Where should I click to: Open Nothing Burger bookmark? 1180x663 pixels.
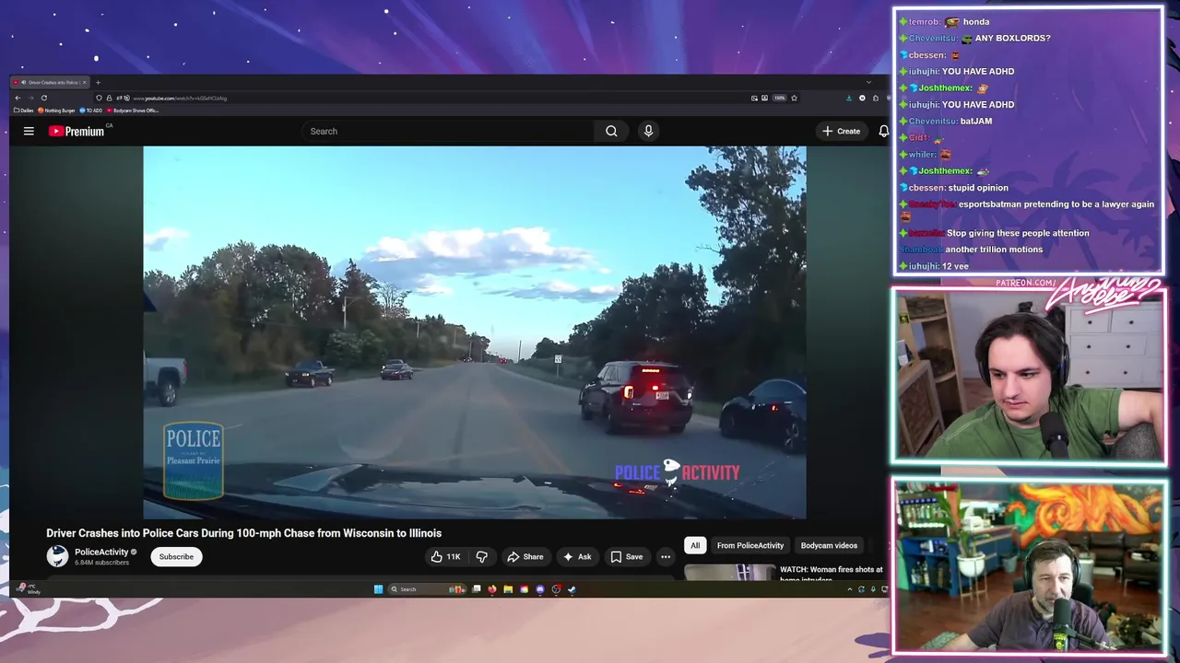[56, 110]
